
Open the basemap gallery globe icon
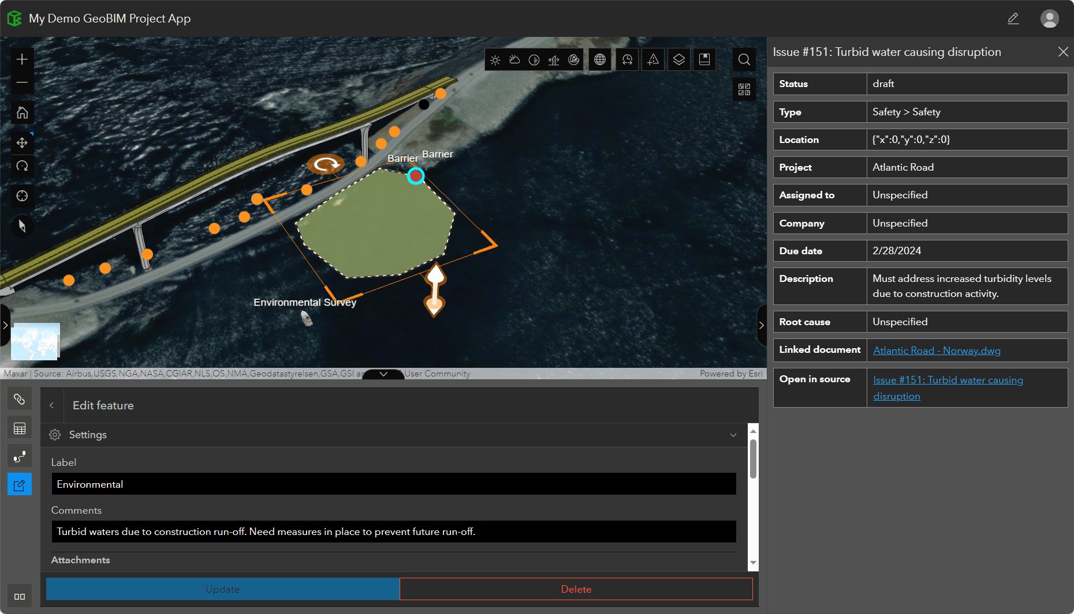(600, 59)
